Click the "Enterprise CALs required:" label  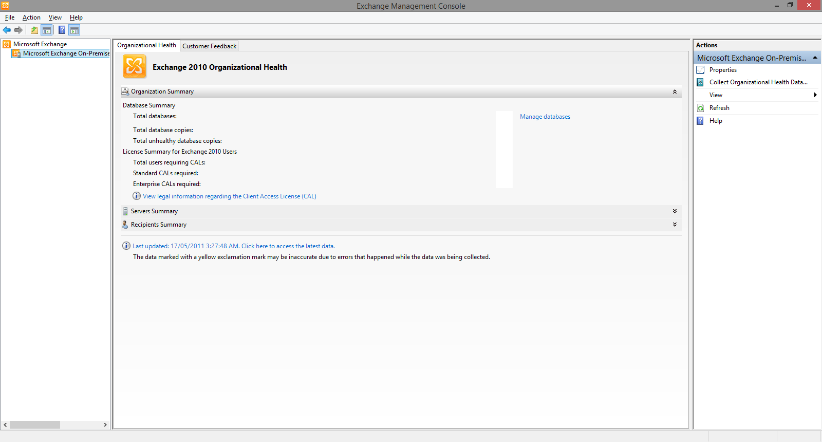(x=167, y=184)
